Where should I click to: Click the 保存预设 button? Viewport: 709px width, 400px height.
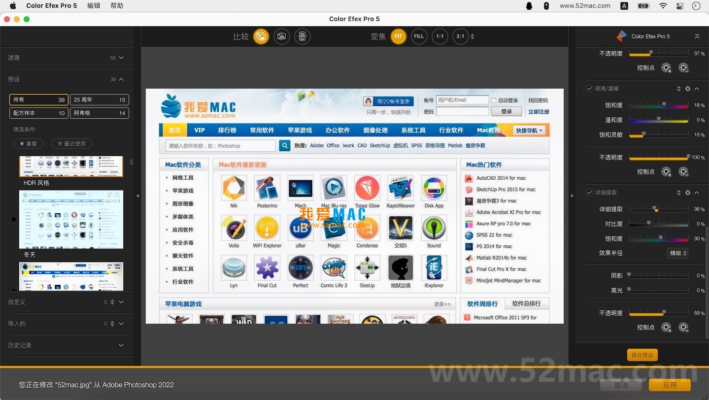pos(642,355)
